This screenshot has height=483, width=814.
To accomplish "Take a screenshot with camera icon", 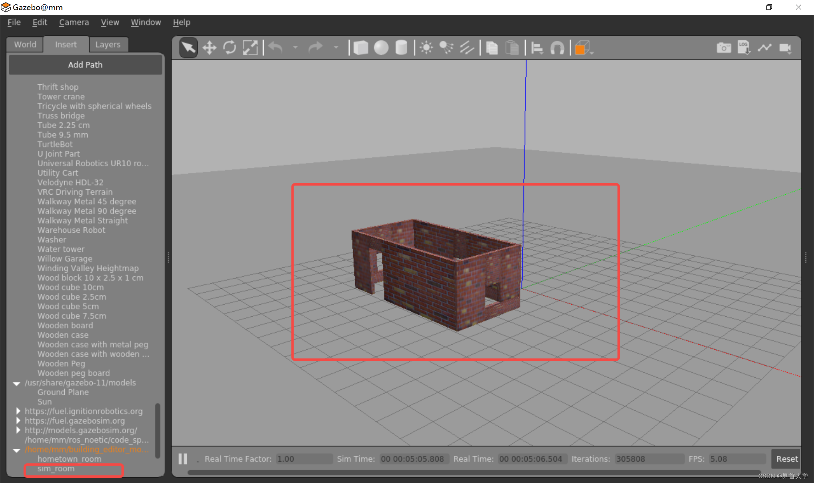I will click(724, 48).
